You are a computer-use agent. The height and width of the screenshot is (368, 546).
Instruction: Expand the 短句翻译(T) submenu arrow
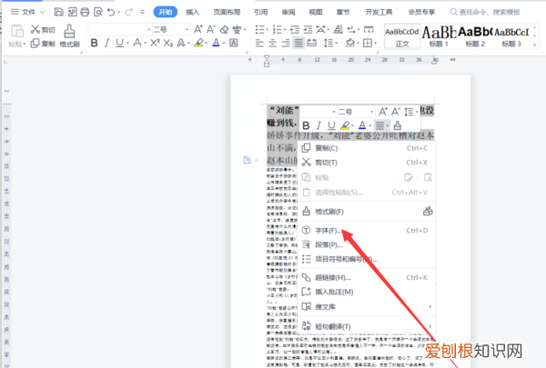430,326
